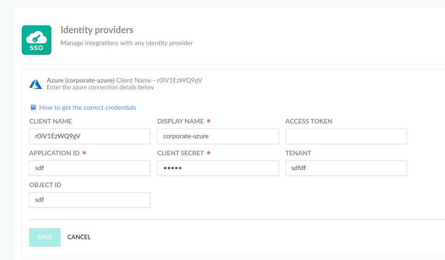Click the green SSO cloud key icon

click(37, 40)
